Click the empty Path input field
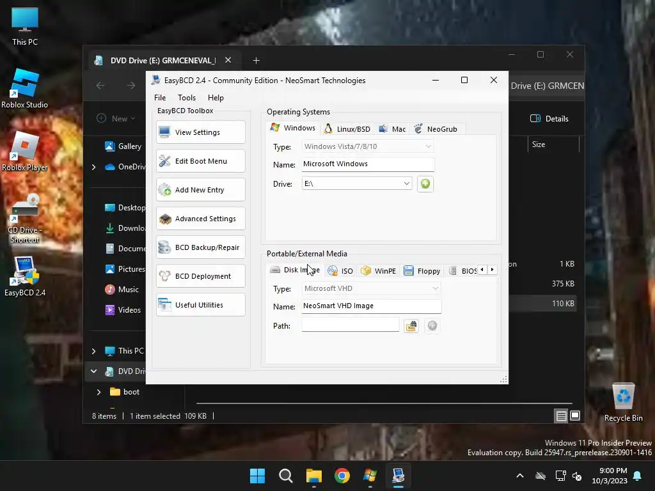This screenshot has width=655, height=491. click(x=350, y=325)
